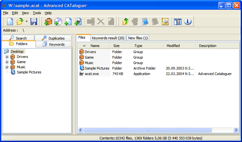Image resolution: width=242 pixels, height=142 pixels.
Task: Click the blue Info about icon
Action: (188, 22)
